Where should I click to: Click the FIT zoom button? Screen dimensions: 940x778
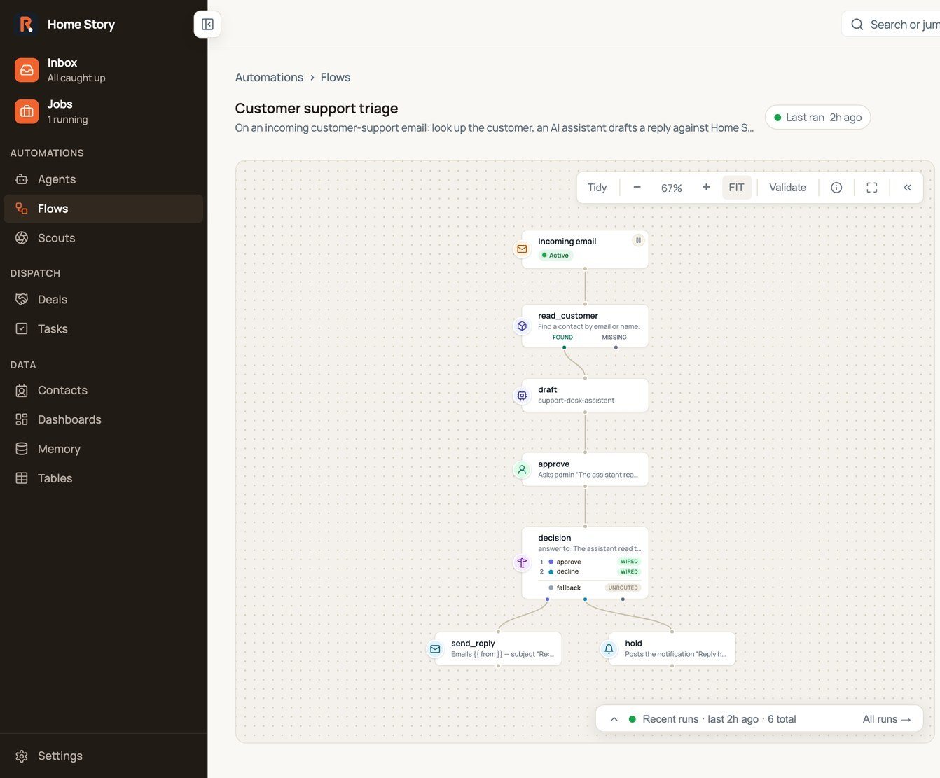click(x=736, y=188)
